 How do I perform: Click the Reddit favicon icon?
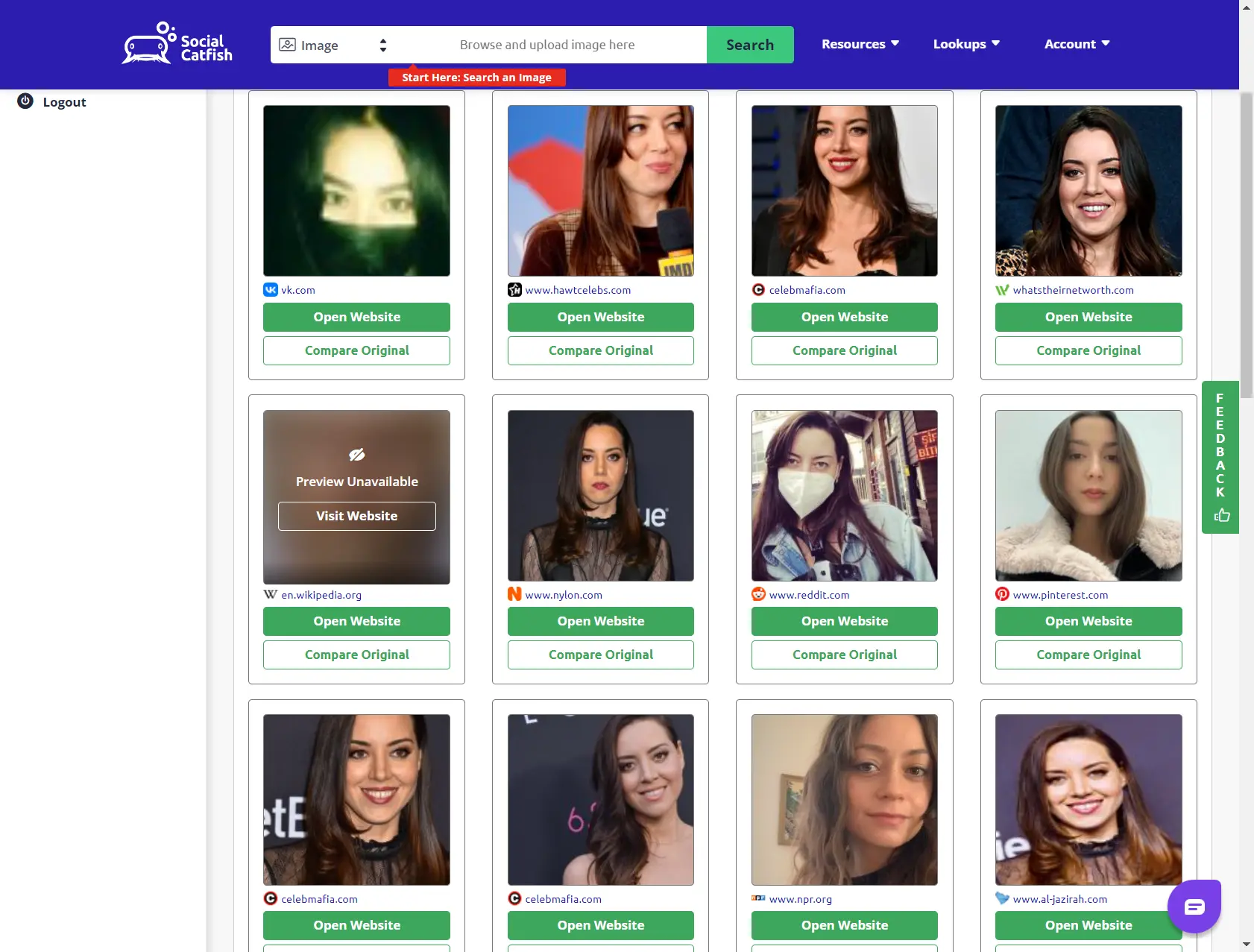(758, 594)
